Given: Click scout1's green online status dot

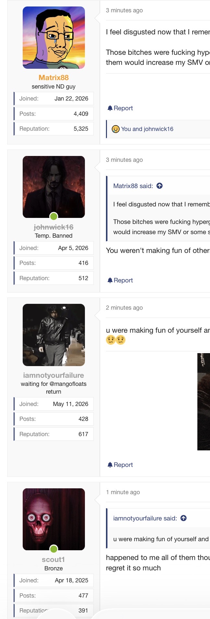Looking at the screenshot, I should pyautogui.click(x=54, y=549).
